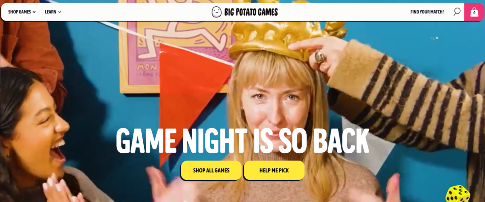Click the Big Potato Games wordmark
The width and height of the screenshot is (485, 202).
pyautogui.click(x=251, y=12)
